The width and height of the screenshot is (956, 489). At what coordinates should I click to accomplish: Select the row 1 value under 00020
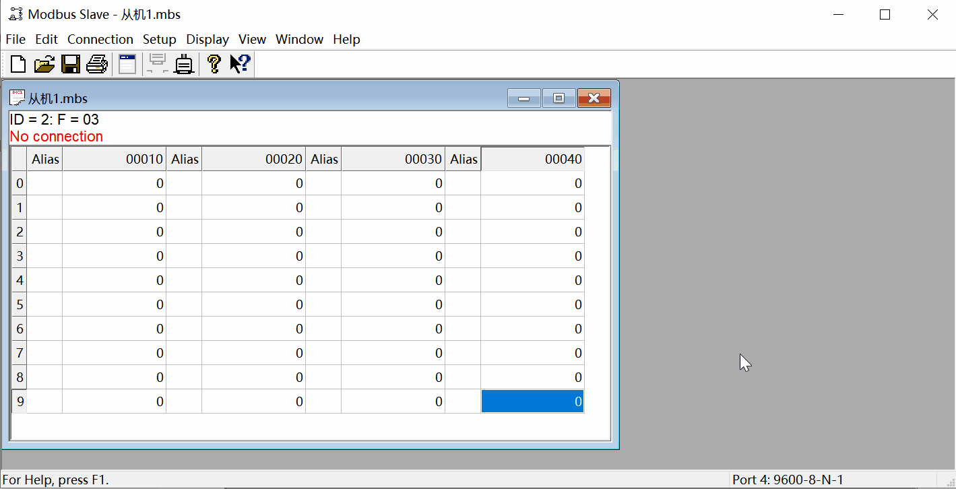253,207
